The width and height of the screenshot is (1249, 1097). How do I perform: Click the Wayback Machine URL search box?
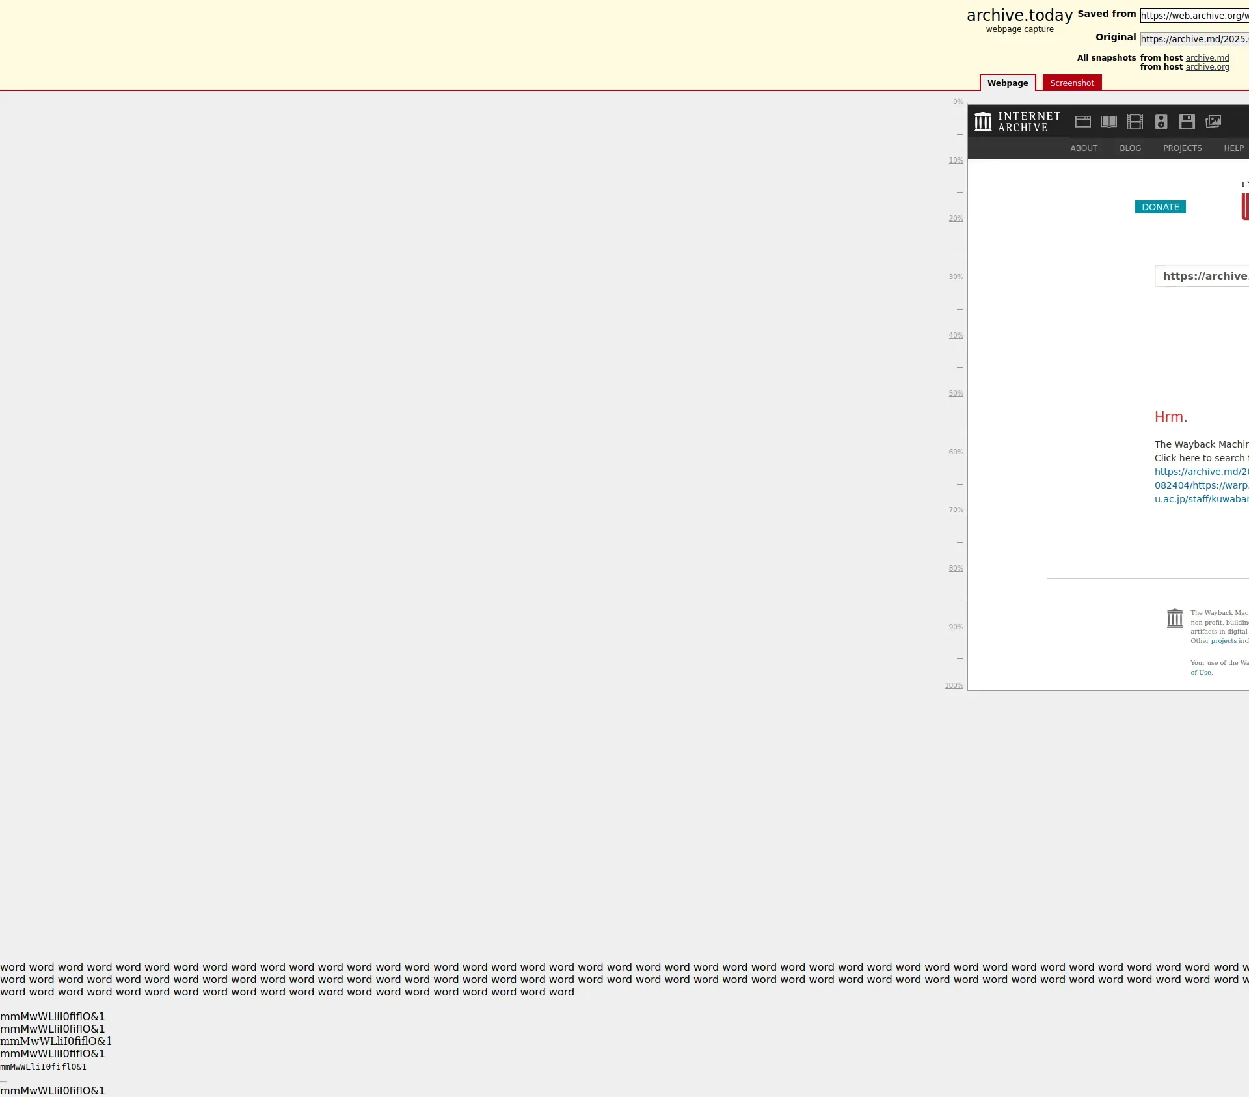1203,276
